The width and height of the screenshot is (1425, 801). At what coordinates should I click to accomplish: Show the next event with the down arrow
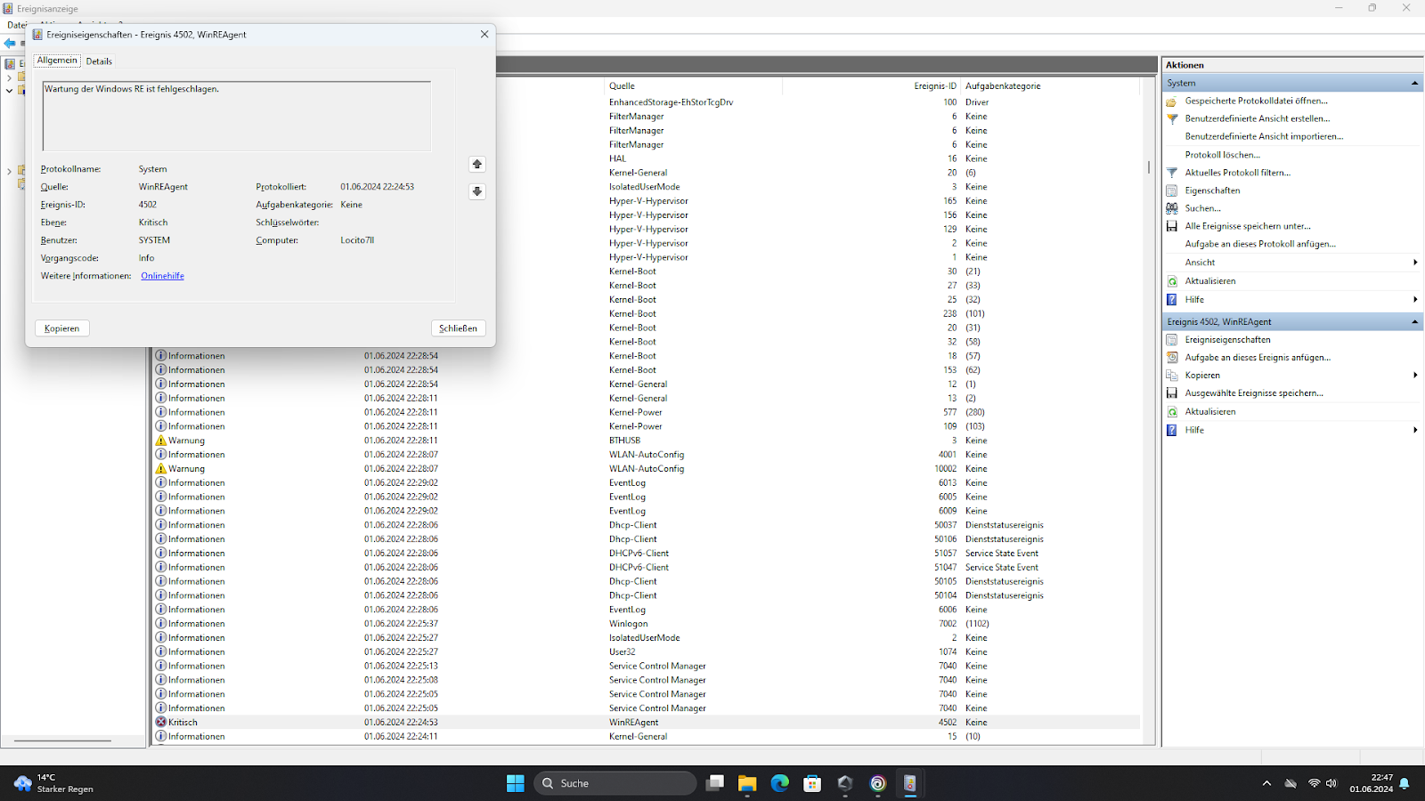[477, 191]
